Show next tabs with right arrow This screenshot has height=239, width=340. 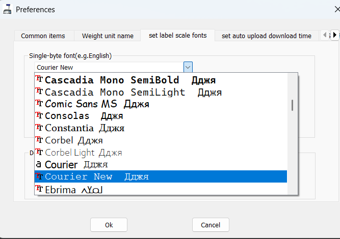tap(335, 35)
